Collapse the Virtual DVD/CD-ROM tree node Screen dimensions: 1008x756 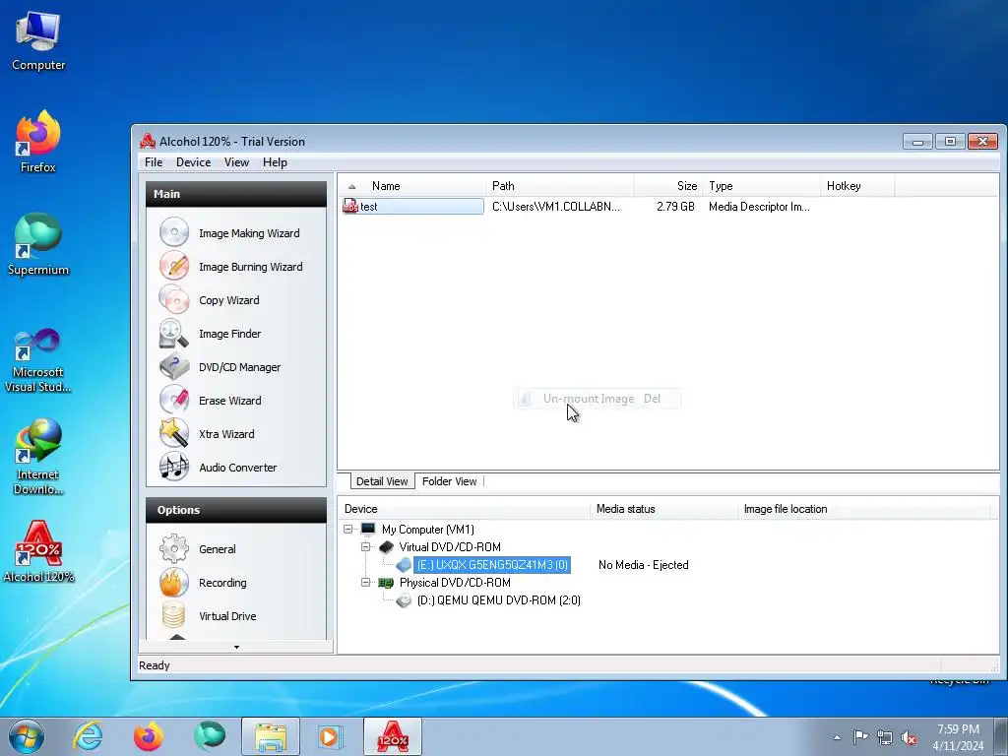(x=366, y=547)
